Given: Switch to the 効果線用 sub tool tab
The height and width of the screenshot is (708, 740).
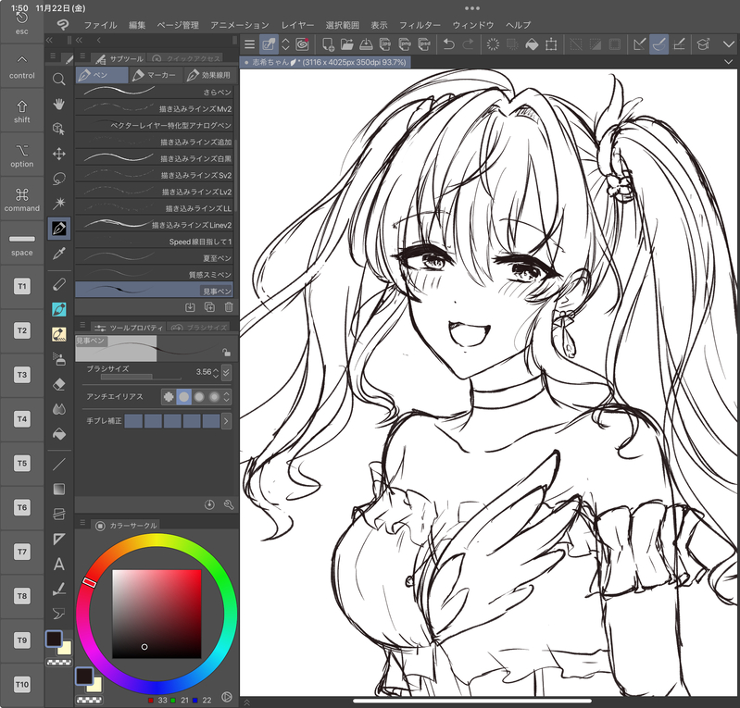Looking at the screenshot, I should (208, 75).
